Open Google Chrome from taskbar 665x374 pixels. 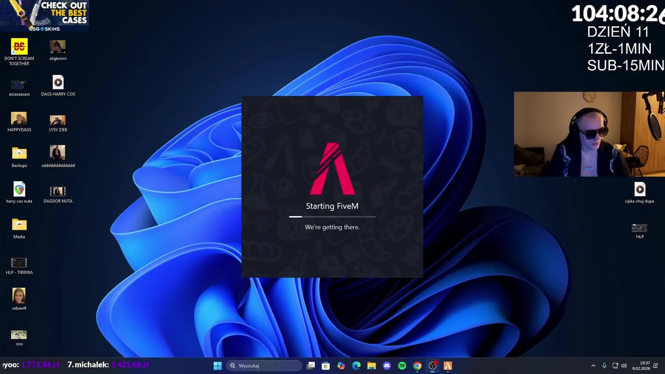tap(417, 366)
